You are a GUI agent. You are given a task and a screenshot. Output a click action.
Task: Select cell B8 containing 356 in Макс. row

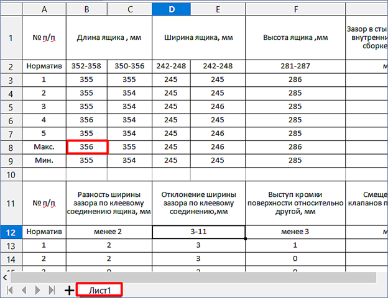[86, 147]
